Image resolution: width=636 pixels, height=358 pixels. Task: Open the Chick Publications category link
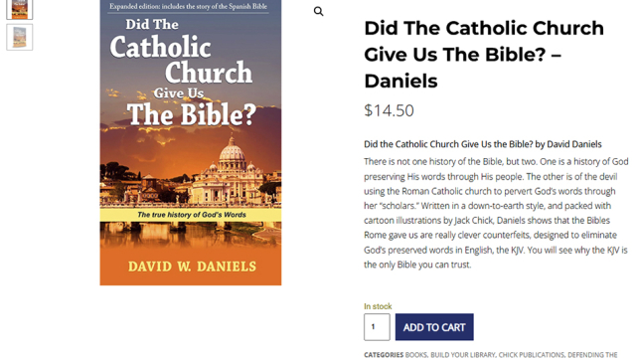532,354
